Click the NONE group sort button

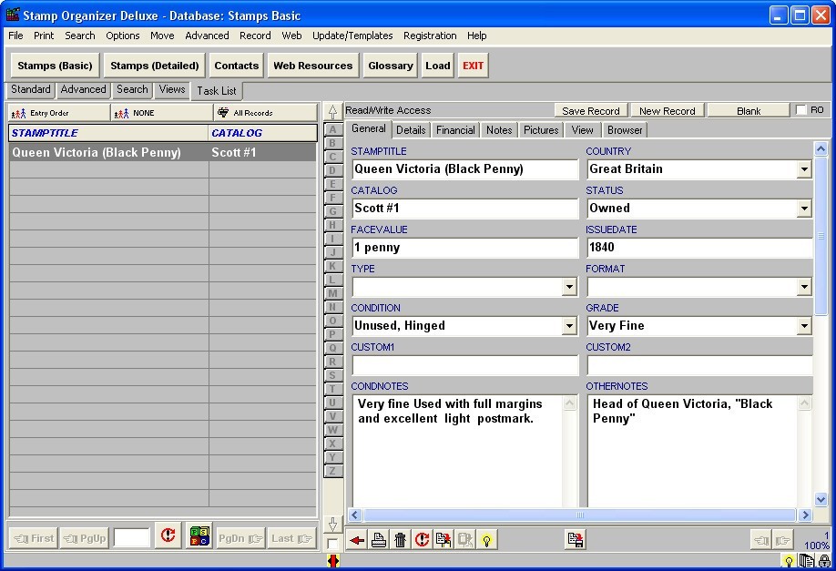[161, 113]
